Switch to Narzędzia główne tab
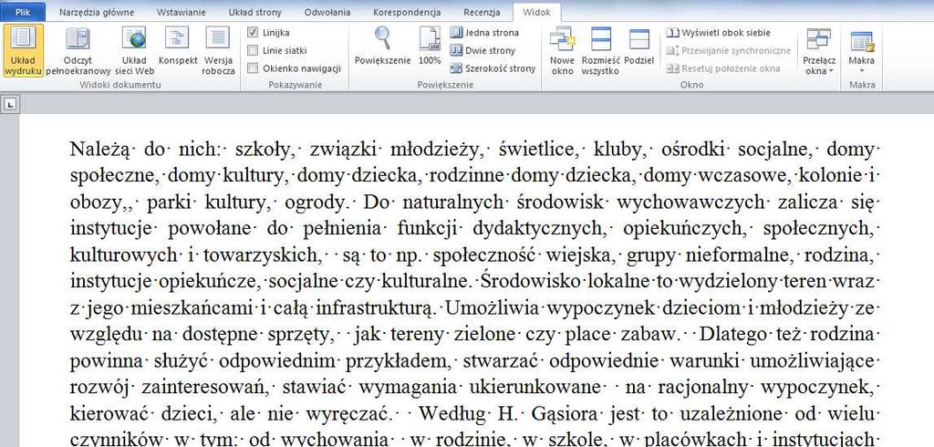Viewport: 934px width, 447px height. pos(98,12)
